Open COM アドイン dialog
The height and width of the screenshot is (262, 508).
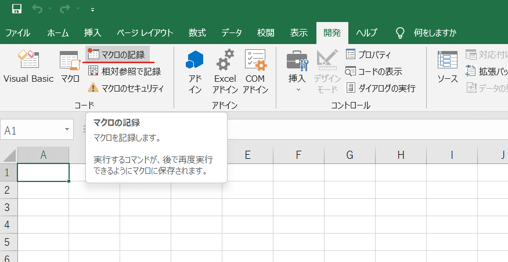click(255, 71)
